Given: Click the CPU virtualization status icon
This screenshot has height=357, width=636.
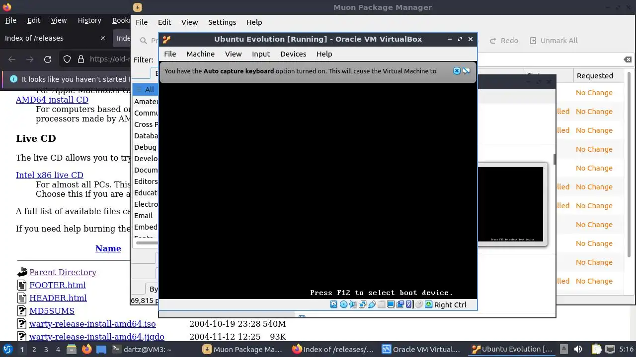Looking at the screenshot, I should click(x=410, y=304).
